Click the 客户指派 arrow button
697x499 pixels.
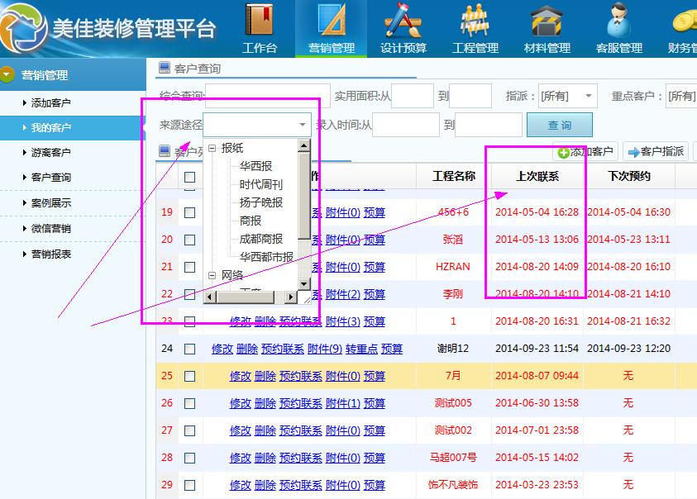(x=656, y=152)
